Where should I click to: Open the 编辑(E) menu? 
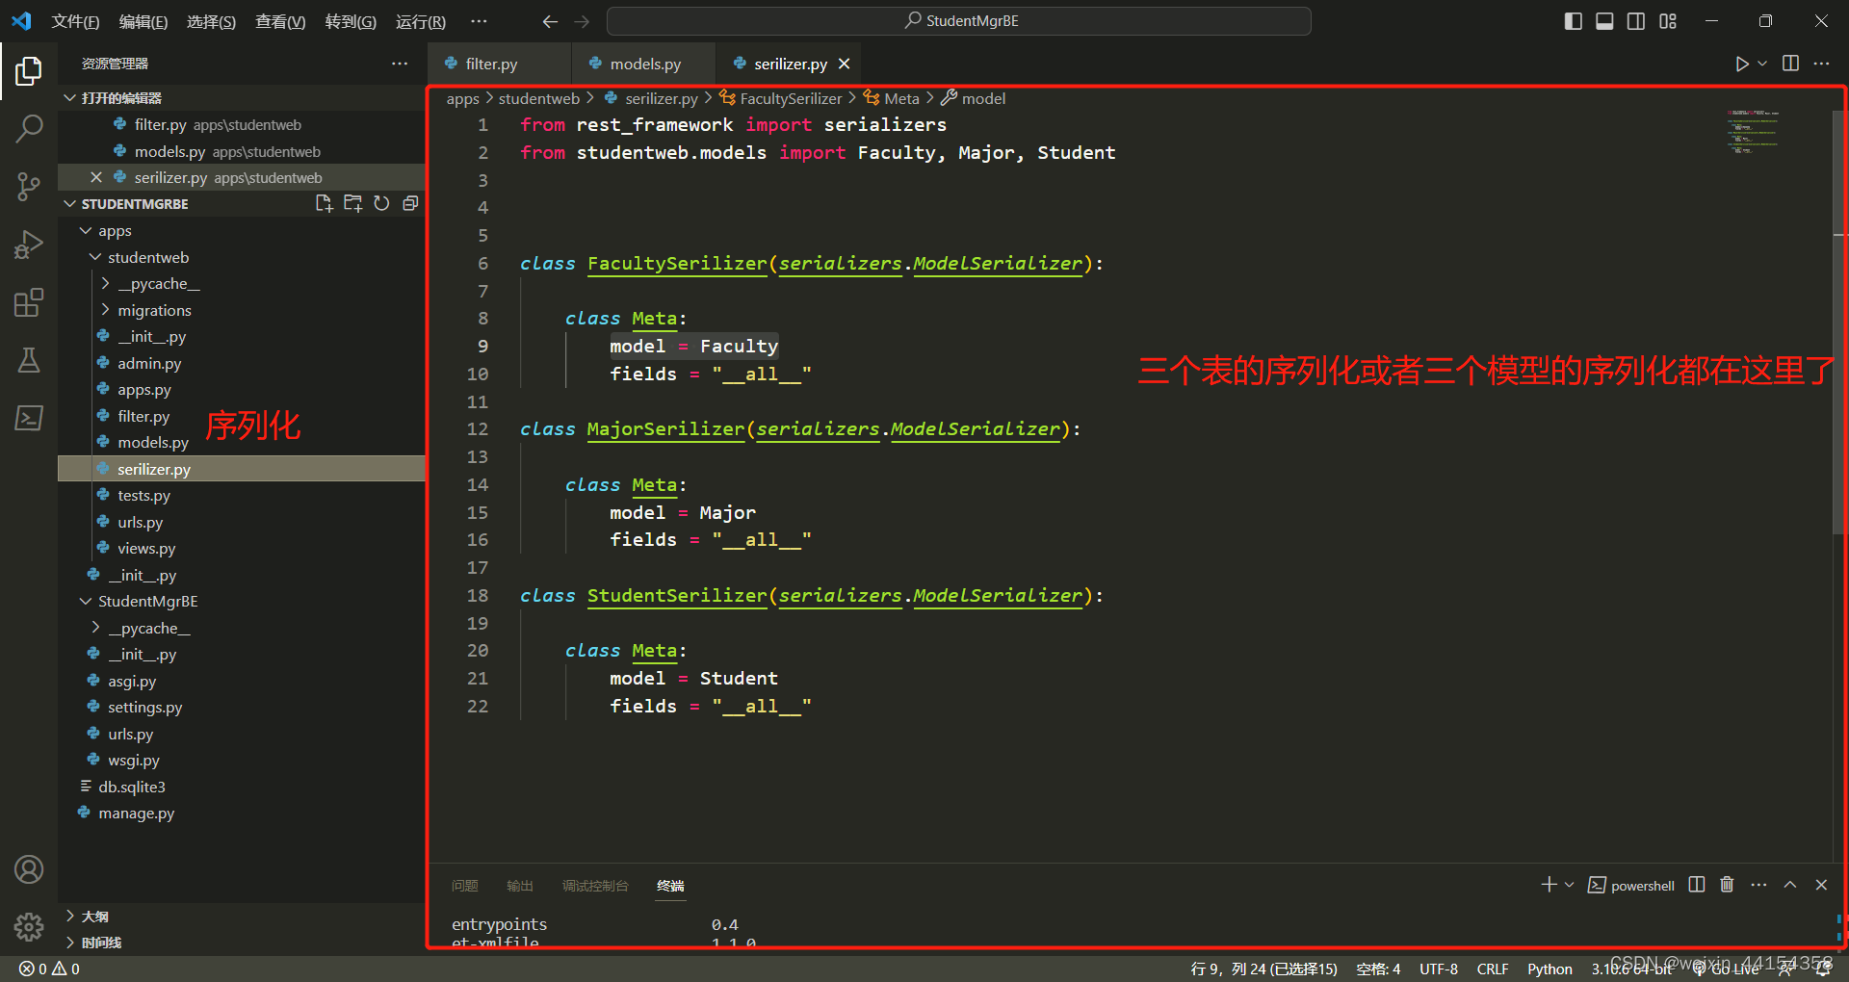click(143, 21)
